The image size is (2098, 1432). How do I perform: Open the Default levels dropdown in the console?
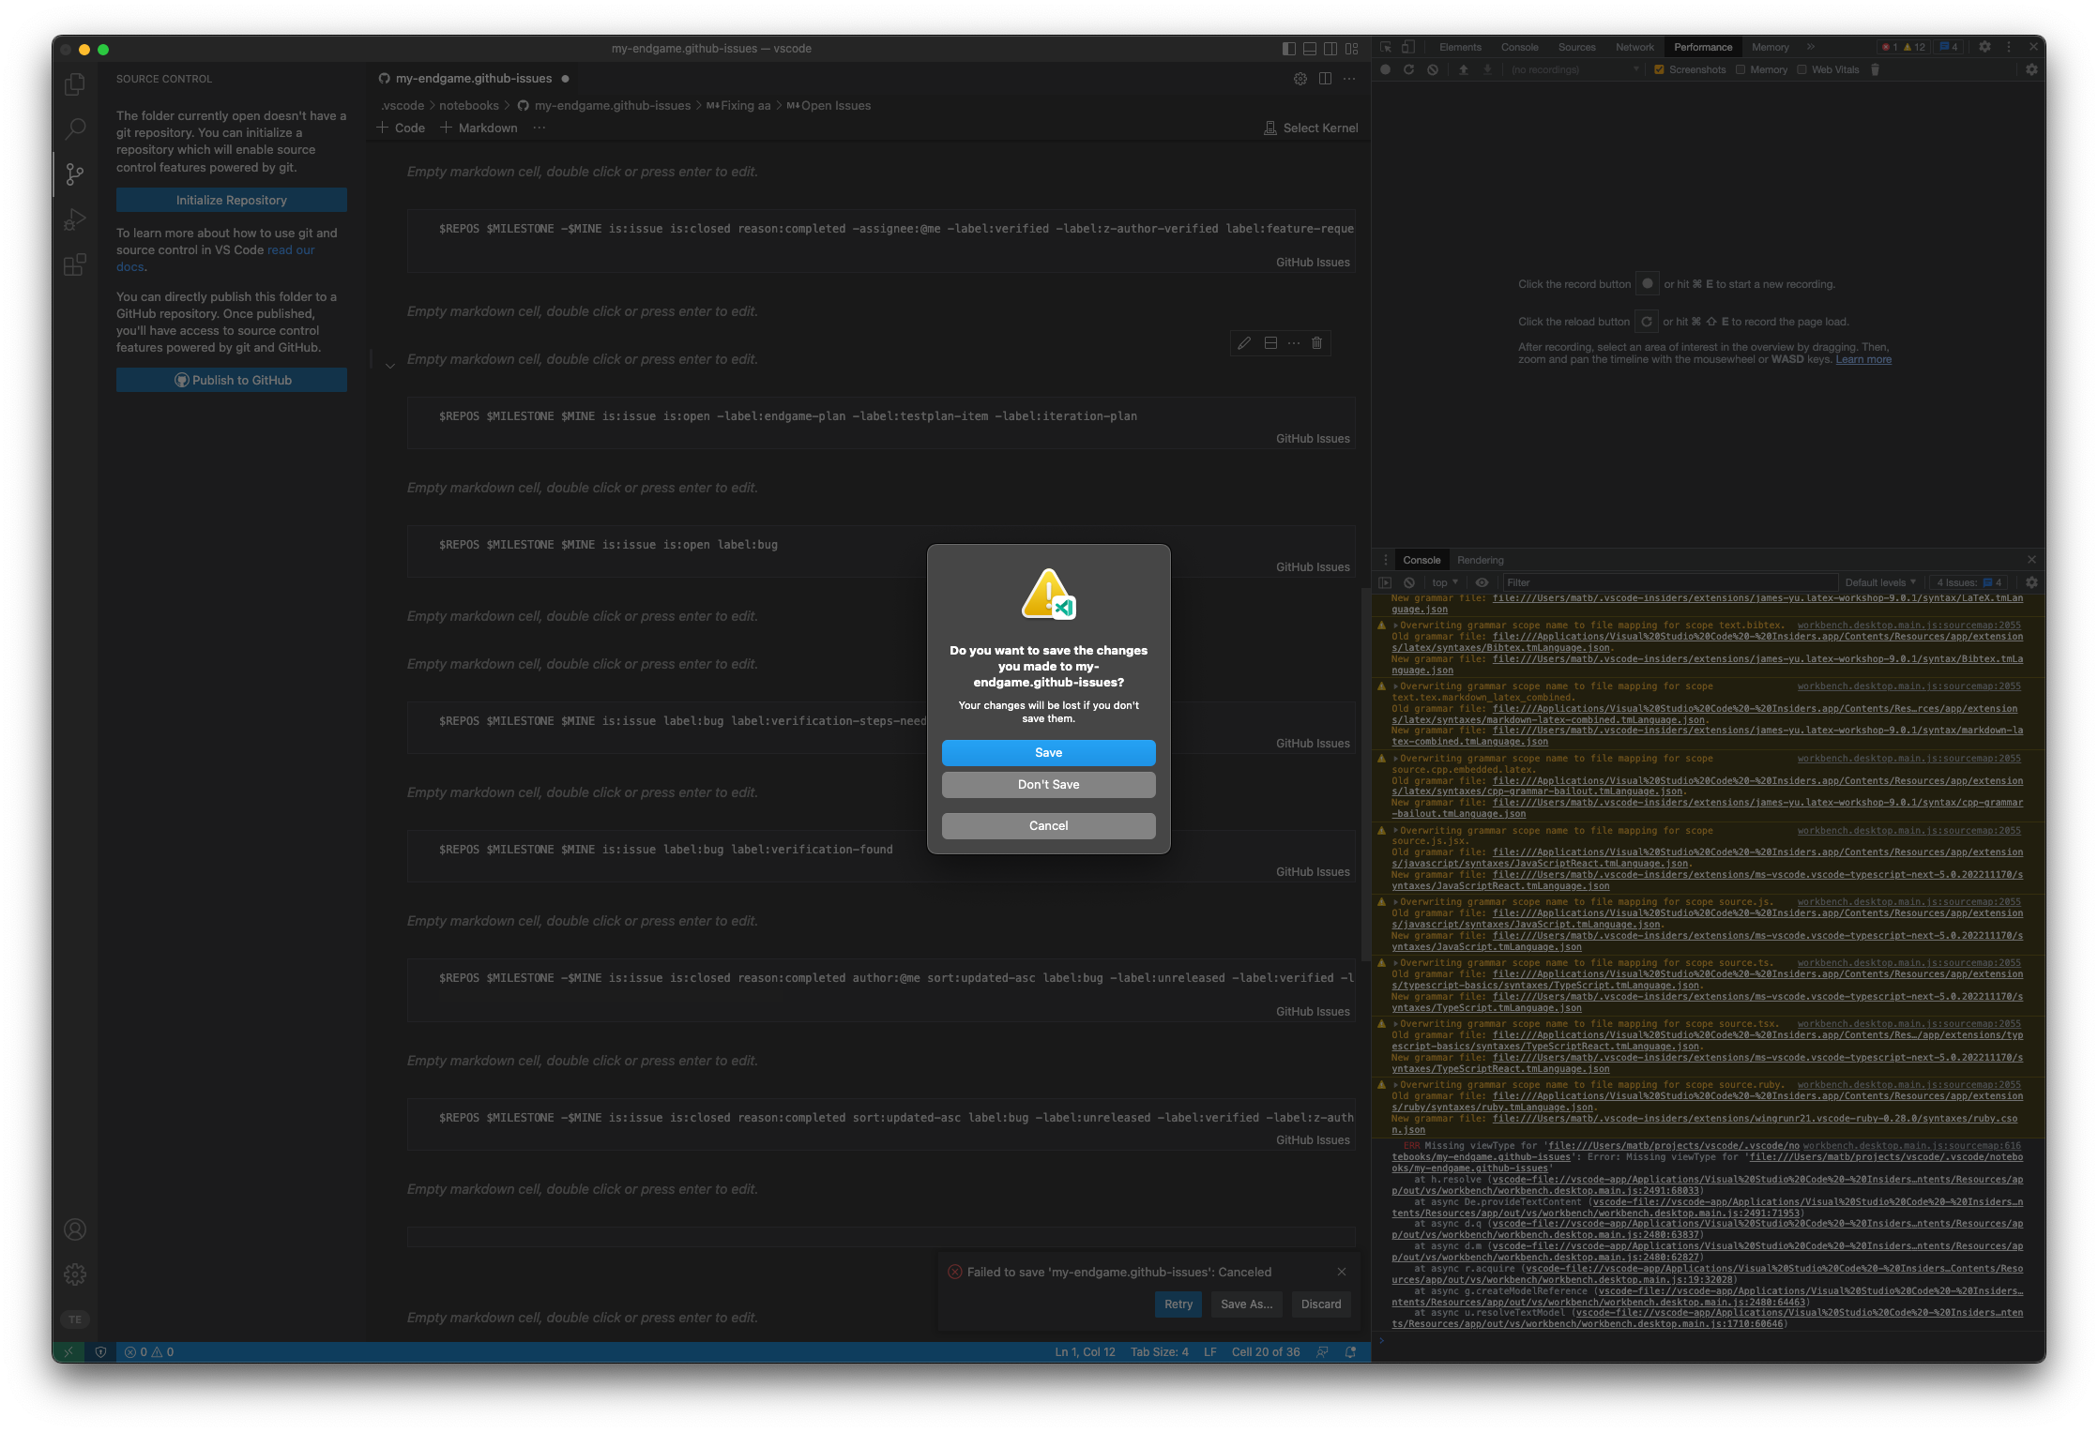[1879, 582]
